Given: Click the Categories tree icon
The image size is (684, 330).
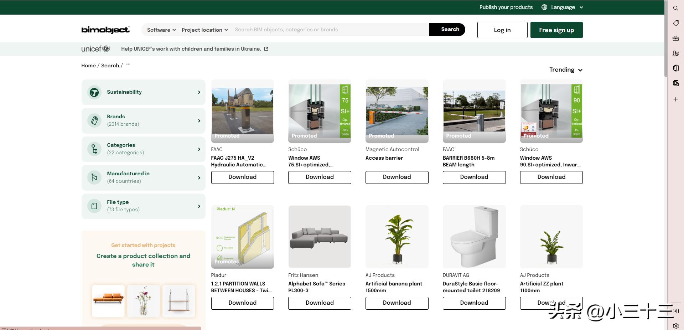Looking at the screenshot, I should [x=94, y=149].
